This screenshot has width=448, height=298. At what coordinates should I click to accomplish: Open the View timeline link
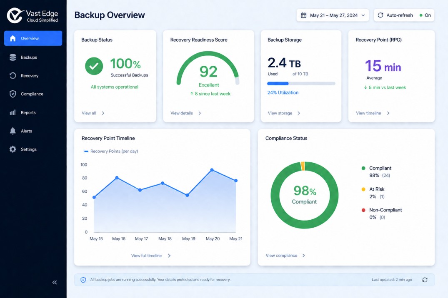tap(368, 113)
